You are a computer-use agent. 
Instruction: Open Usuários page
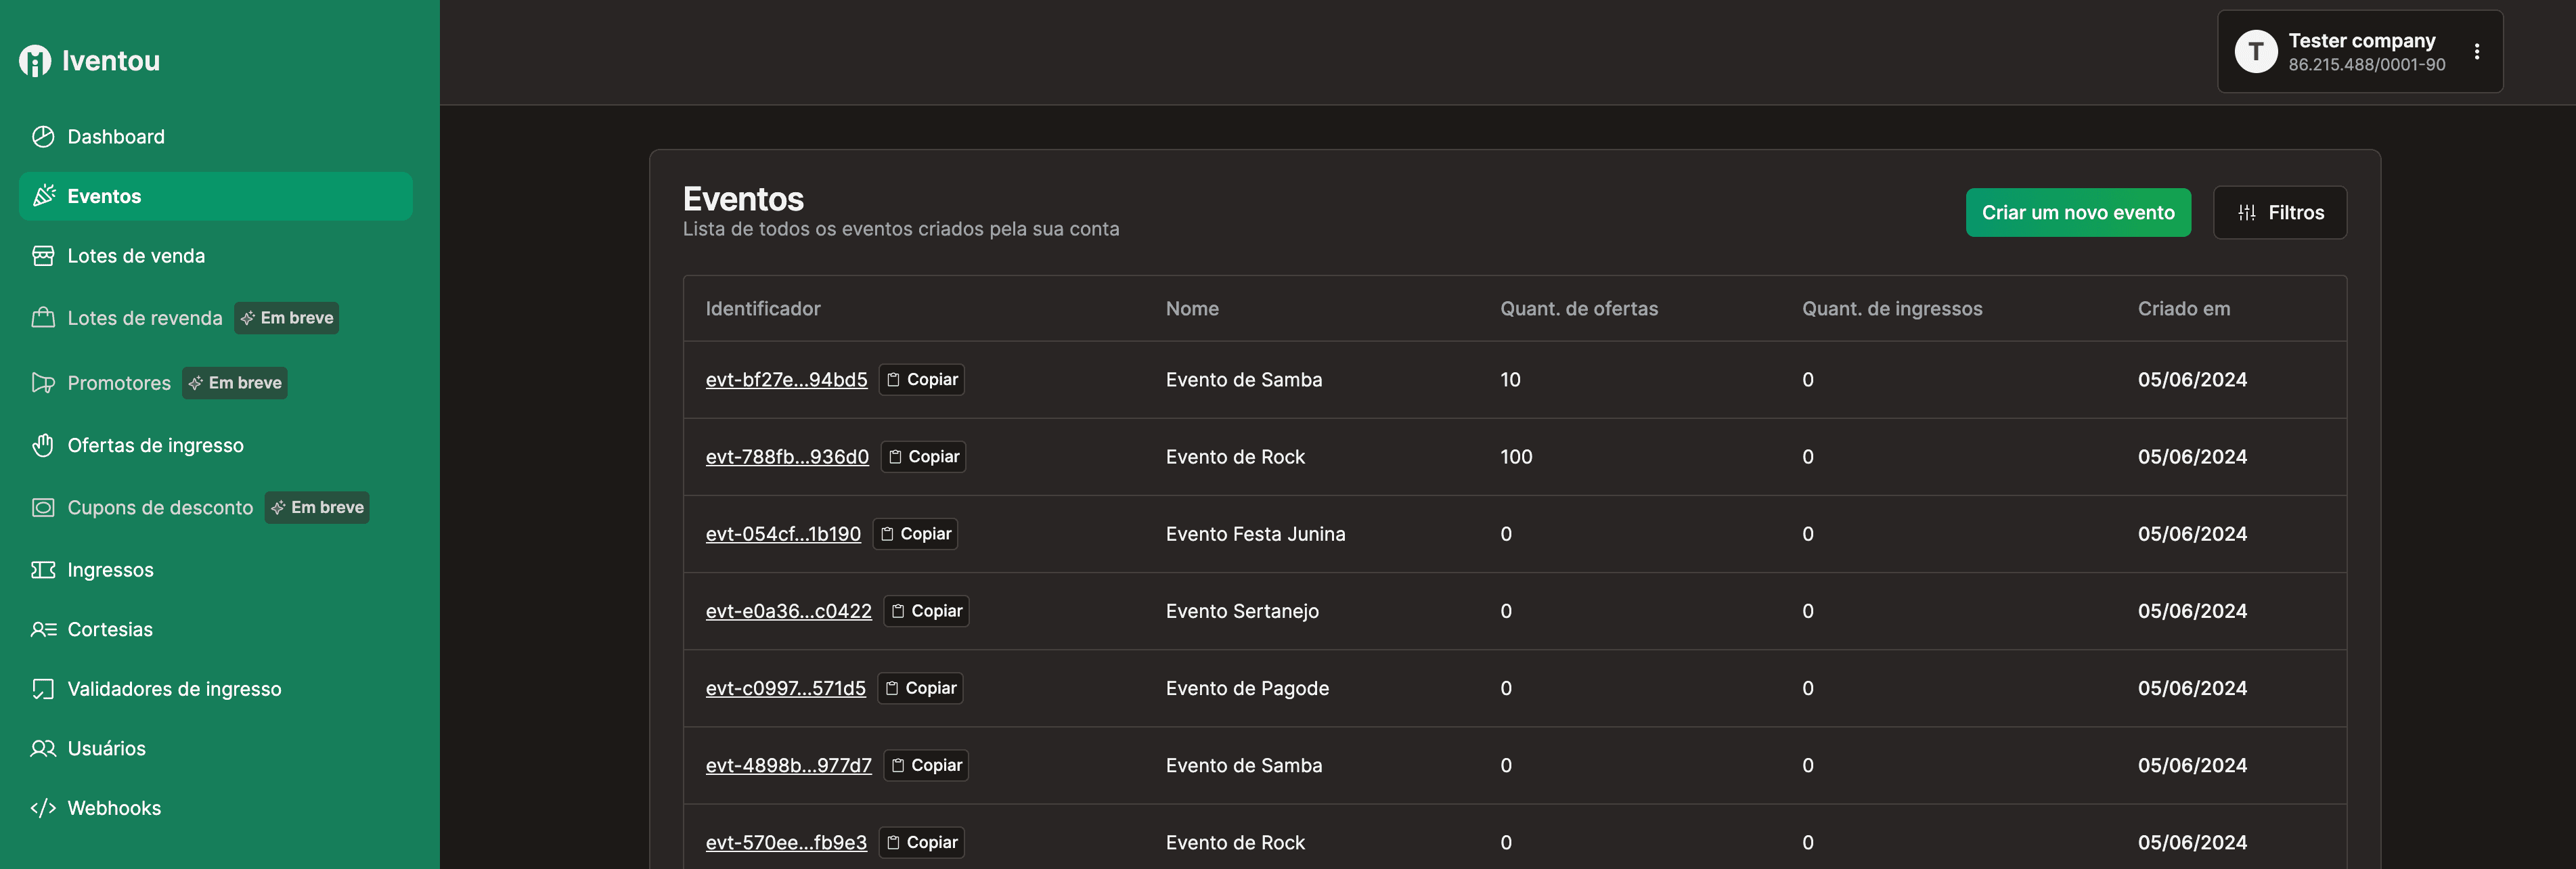(x=215, y=748)
